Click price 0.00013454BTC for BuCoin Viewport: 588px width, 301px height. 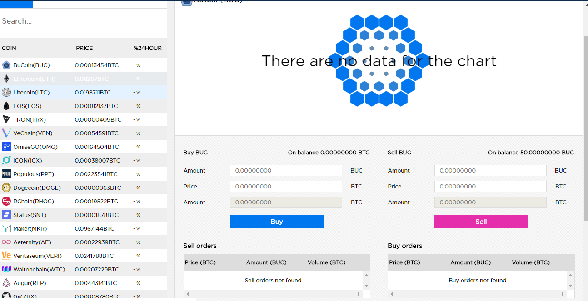pyautogui.click(x=97, y=65)
